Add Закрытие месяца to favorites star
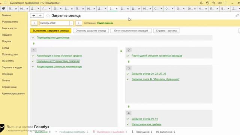 (x=48, y=16)
